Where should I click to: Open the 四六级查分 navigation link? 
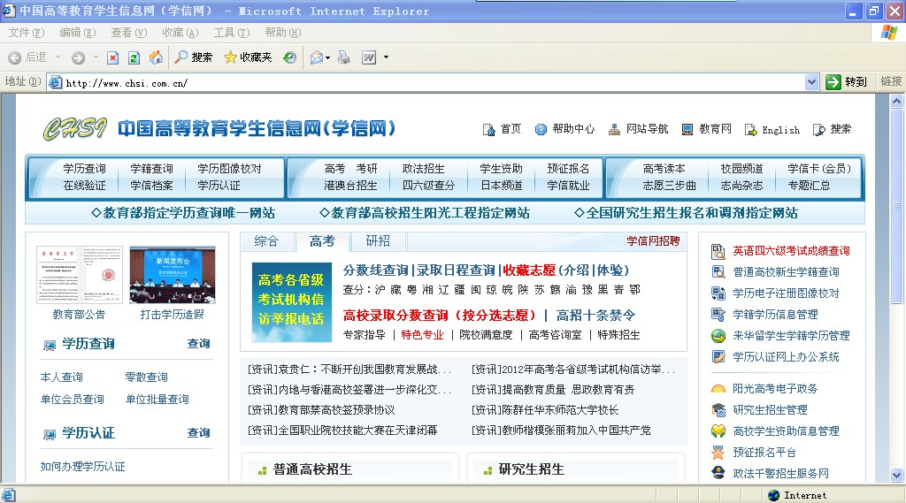tap(428, 186)
